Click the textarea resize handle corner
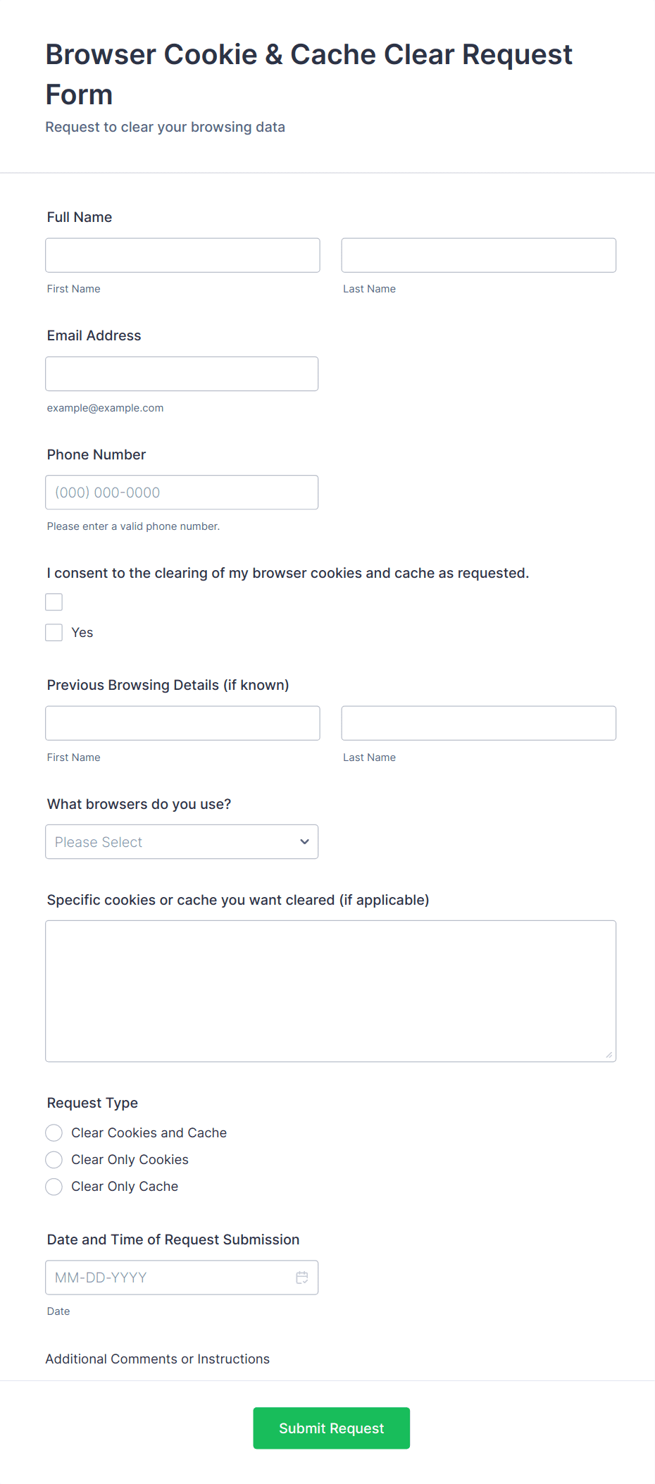This screenshot has width=655, height=1484. tap(609, 1055)
